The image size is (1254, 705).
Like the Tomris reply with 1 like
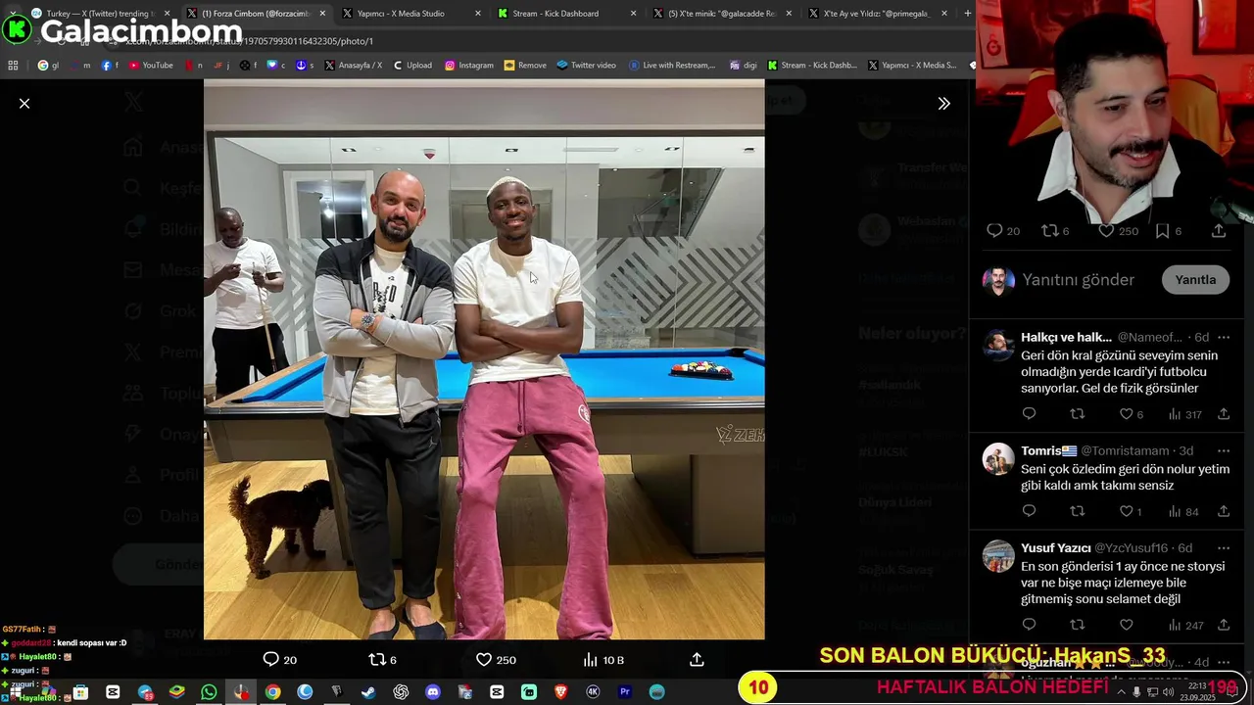(x=1127, y=511)
